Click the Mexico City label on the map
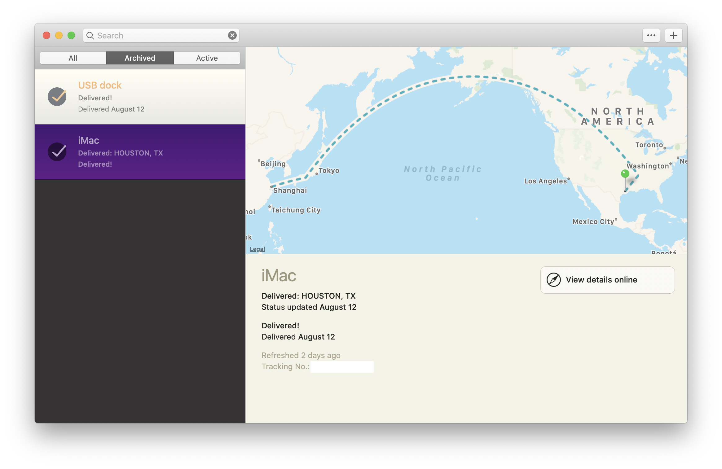Viewport: 722px width, 469px height. 593,222
